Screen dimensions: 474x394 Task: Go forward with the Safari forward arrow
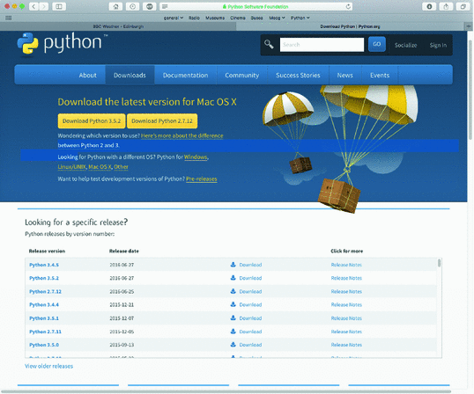(x=44, y=6)
